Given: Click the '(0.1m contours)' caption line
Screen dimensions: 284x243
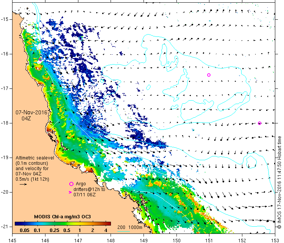Looking at the screenshot, I should click(32, 163).
